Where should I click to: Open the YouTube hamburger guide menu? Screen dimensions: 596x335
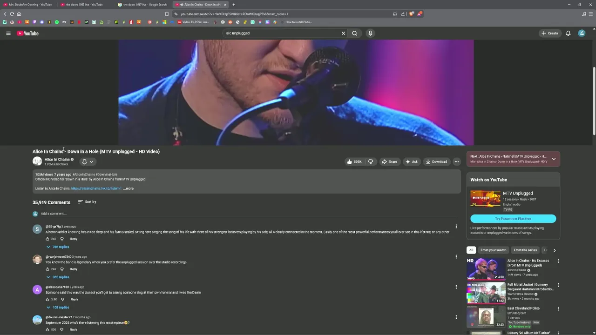pos(8,33)
